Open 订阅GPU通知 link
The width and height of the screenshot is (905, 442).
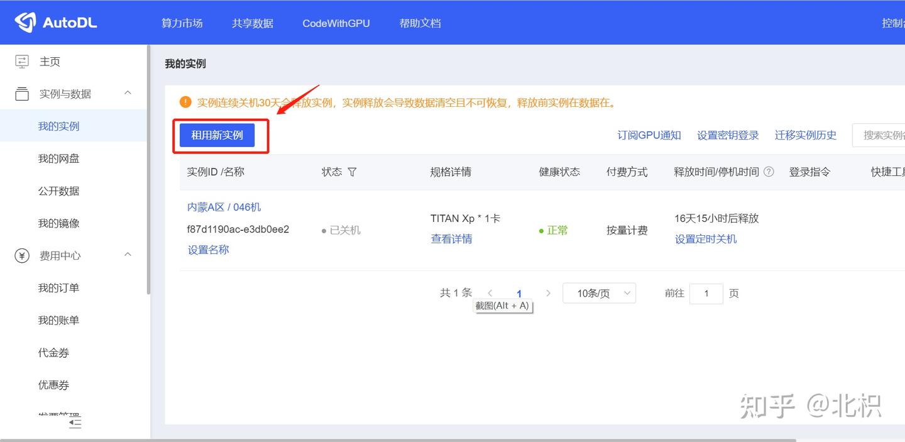[649, 135]
